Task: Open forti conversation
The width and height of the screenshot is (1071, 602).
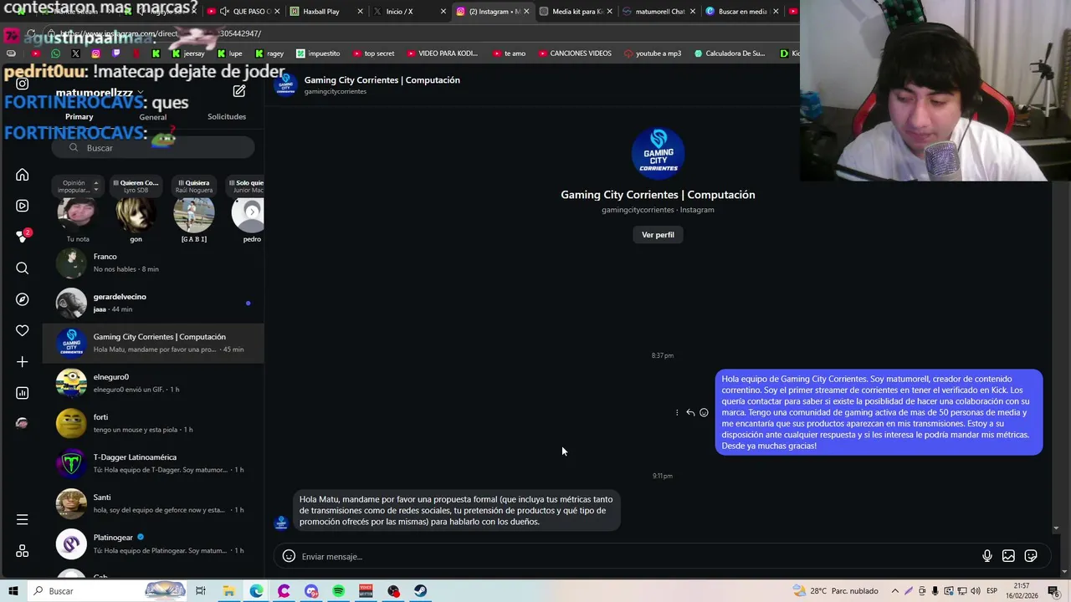Action: point(153,423)
